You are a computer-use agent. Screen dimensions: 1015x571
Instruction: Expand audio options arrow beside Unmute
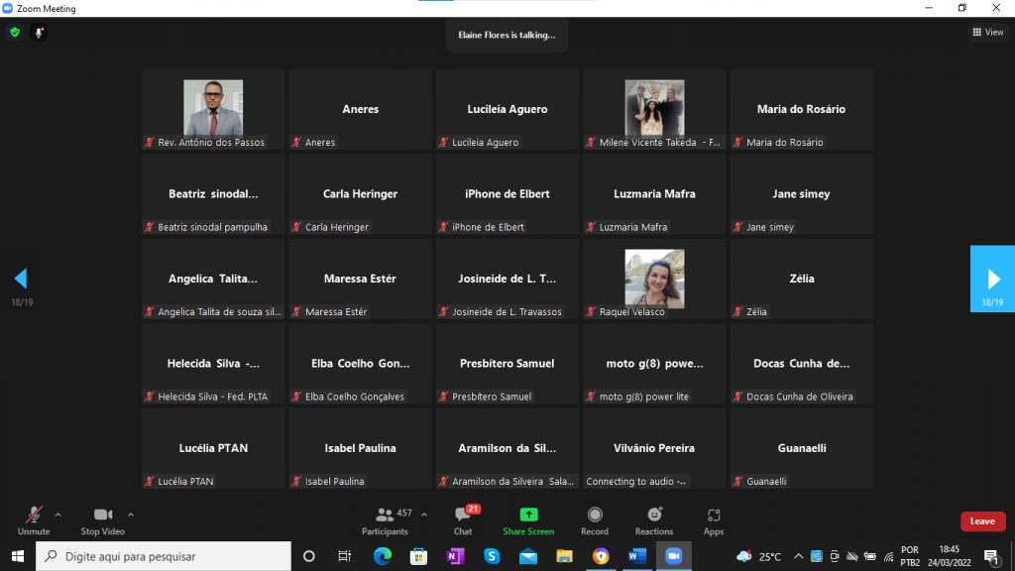(x=57, y=514)
